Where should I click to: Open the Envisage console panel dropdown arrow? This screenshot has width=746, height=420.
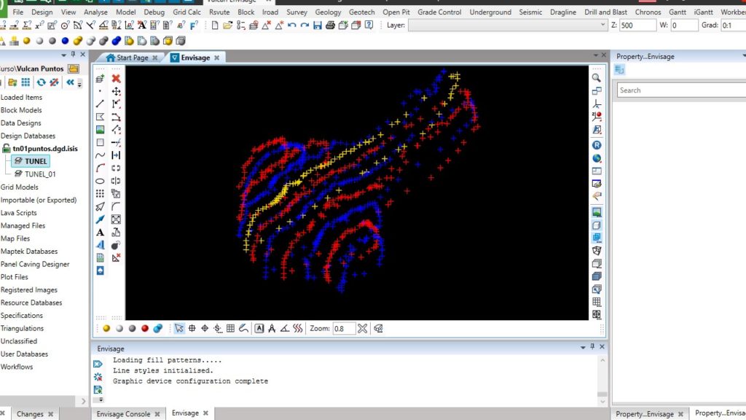tap(583, 347)
